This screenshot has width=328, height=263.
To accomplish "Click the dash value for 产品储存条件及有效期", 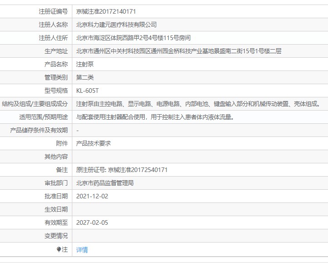I will 77,131.
